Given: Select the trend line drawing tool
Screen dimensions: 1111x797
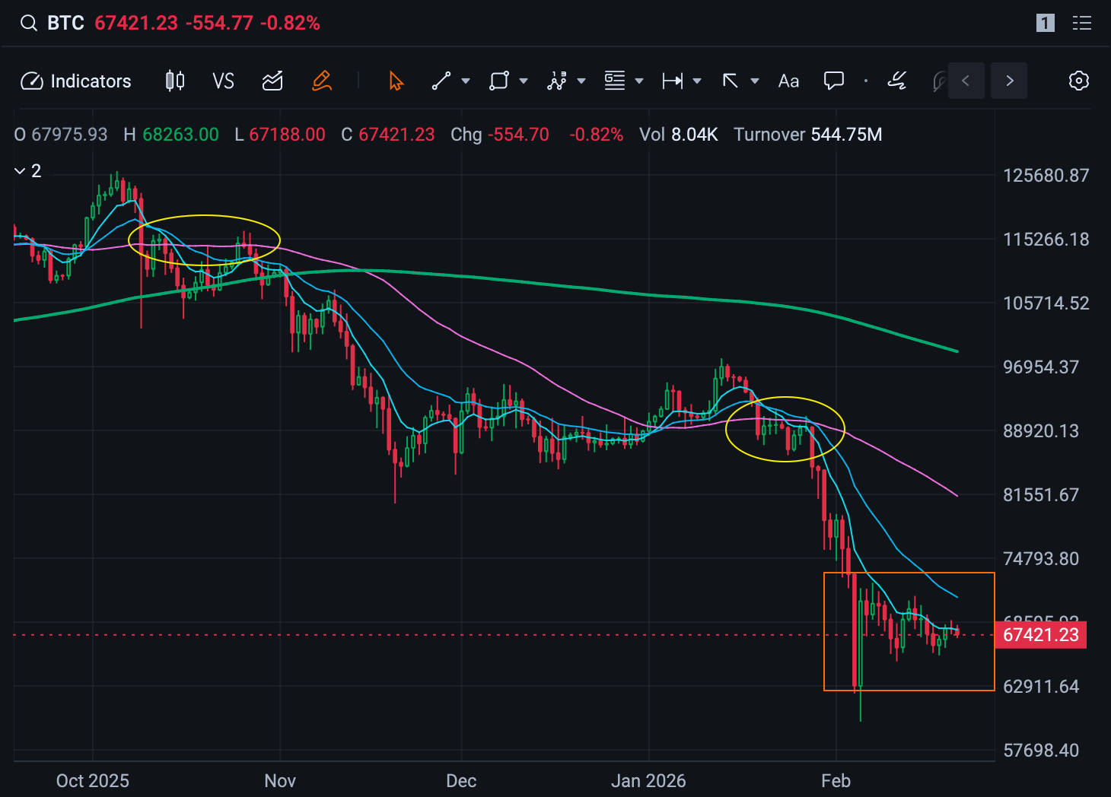Looking at the screenshot, I should tap(441, 81).
